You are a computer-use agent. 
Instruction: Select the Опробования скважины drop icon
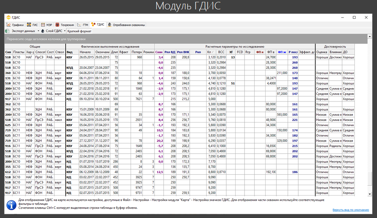pos(110,25)
